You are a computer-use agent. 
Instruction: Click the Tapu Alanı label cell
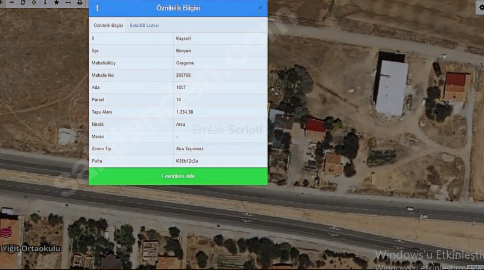(131, 112)
